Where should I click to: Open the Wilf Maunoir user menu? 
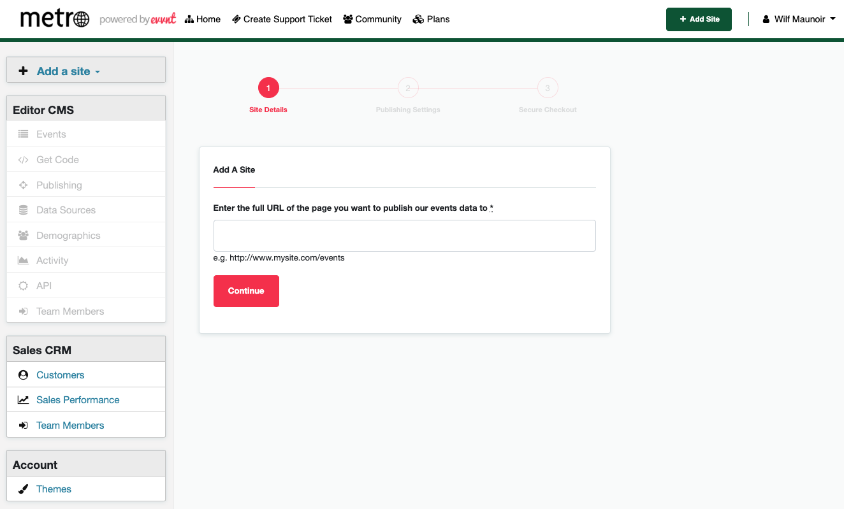click(x=799, y=20)
